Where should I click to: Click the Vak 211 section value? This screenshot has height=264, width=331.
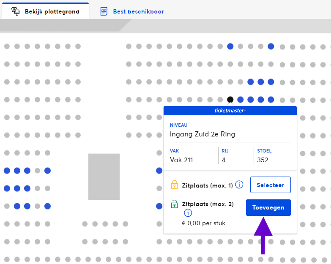[x=181, y=160]
